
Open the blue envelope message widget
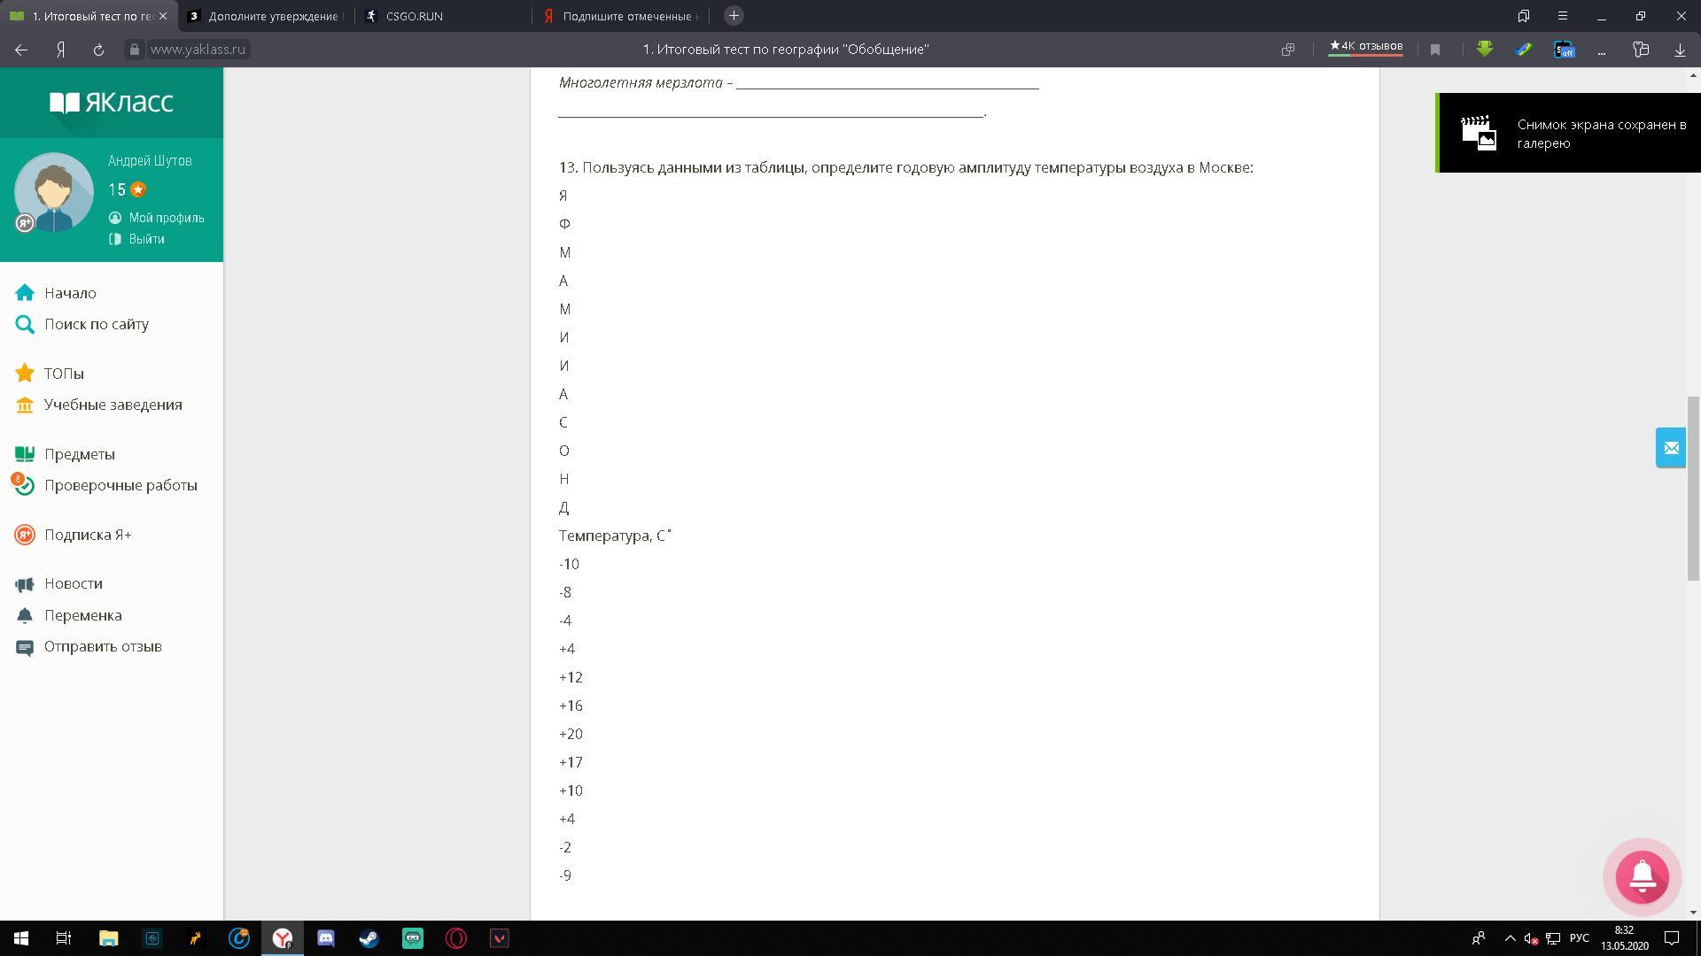point(1671,448)
